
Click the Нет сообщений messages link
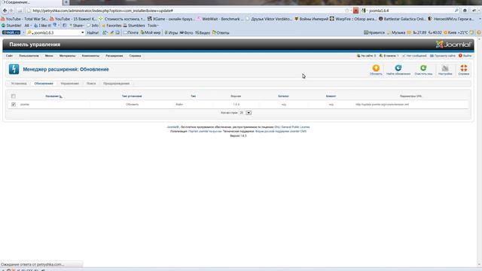[414, 56]
